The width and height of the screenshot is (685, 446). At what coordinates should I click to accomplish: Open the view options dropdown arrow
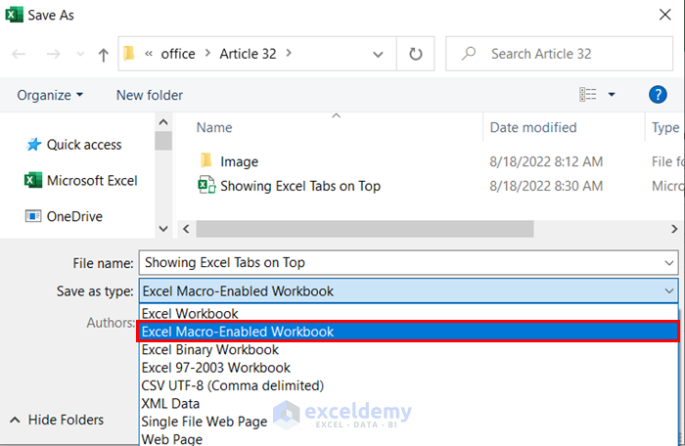pos(612,94)
